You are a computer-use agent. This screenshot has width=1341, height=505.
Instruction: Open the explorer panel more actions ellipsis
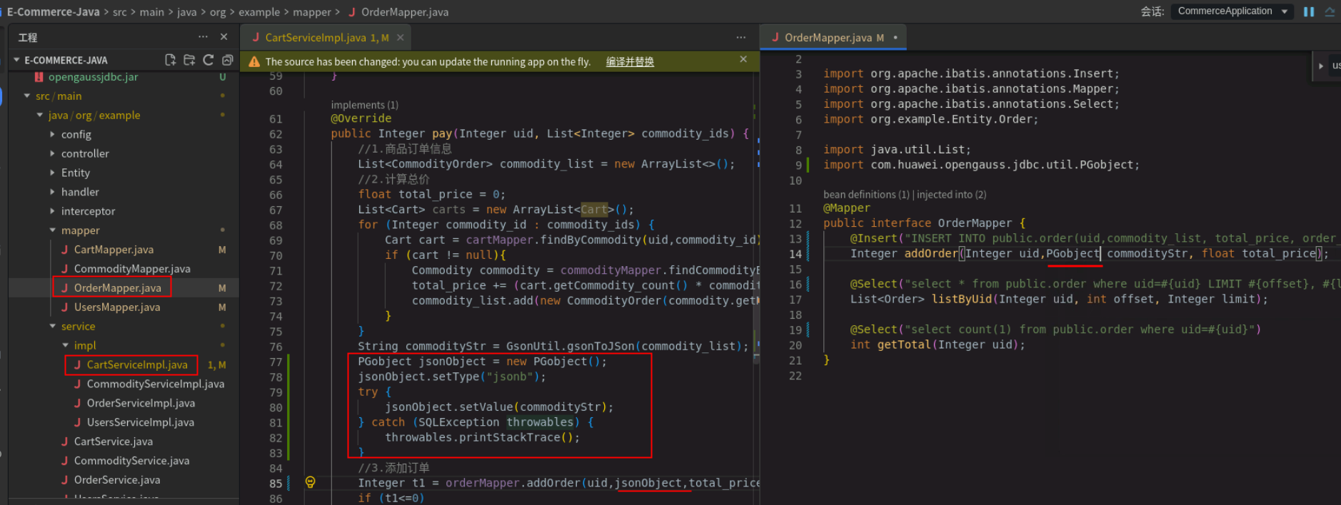(204, 36)
